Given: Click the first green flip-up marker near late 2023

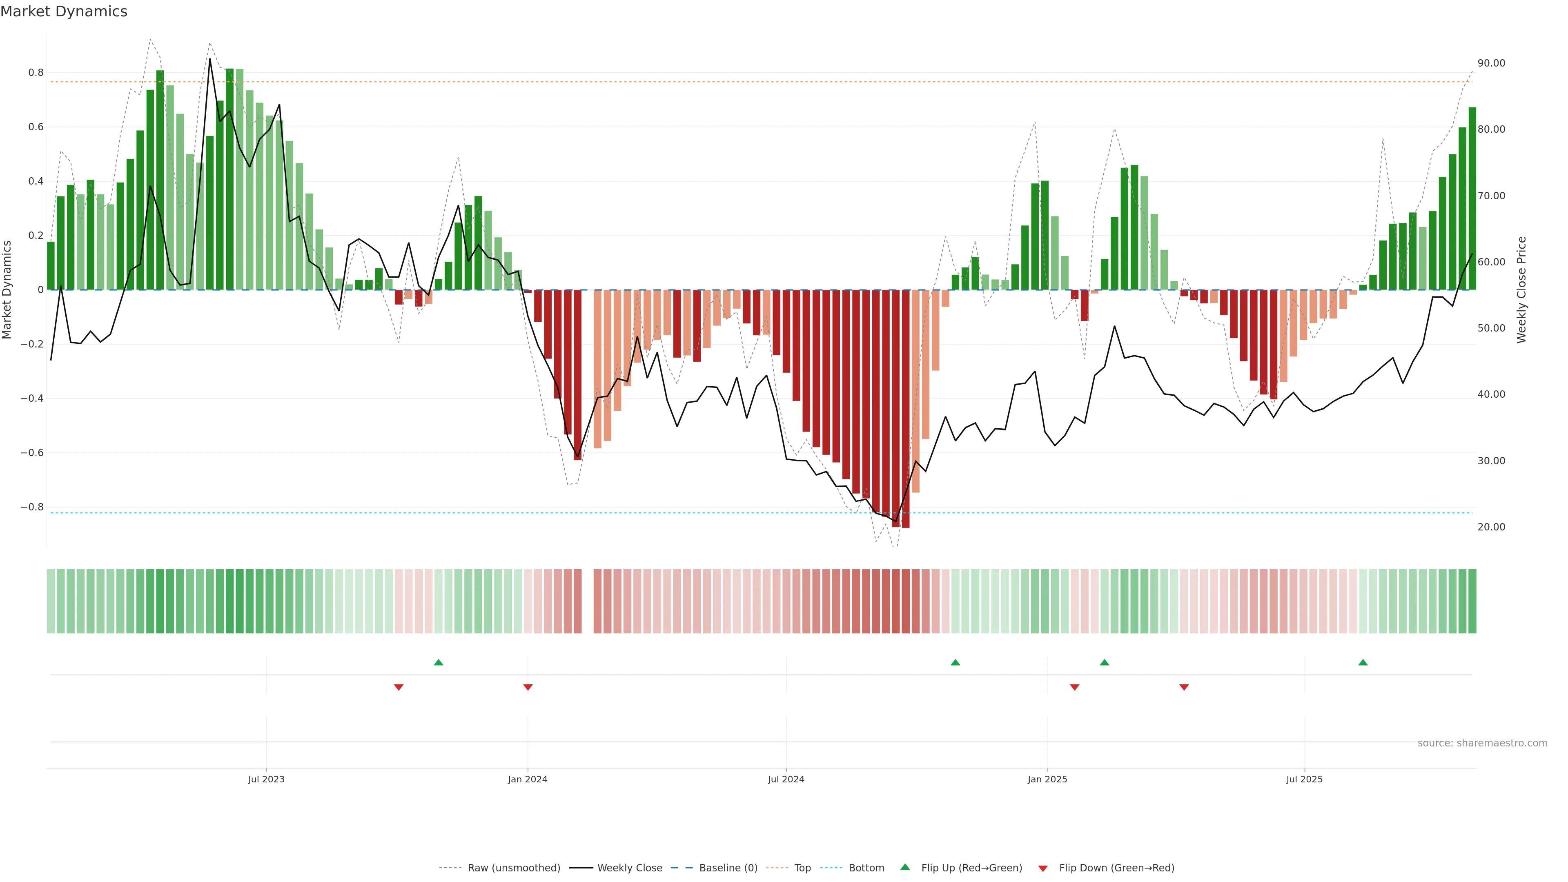Looking at the screenshot, I should pos(438,662).
